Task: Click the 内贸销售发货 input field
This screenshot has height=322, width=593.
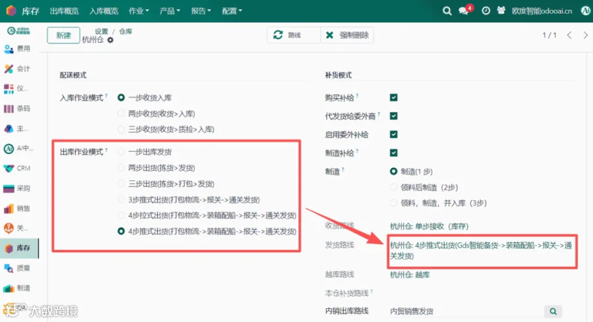Action: [466, 311]
